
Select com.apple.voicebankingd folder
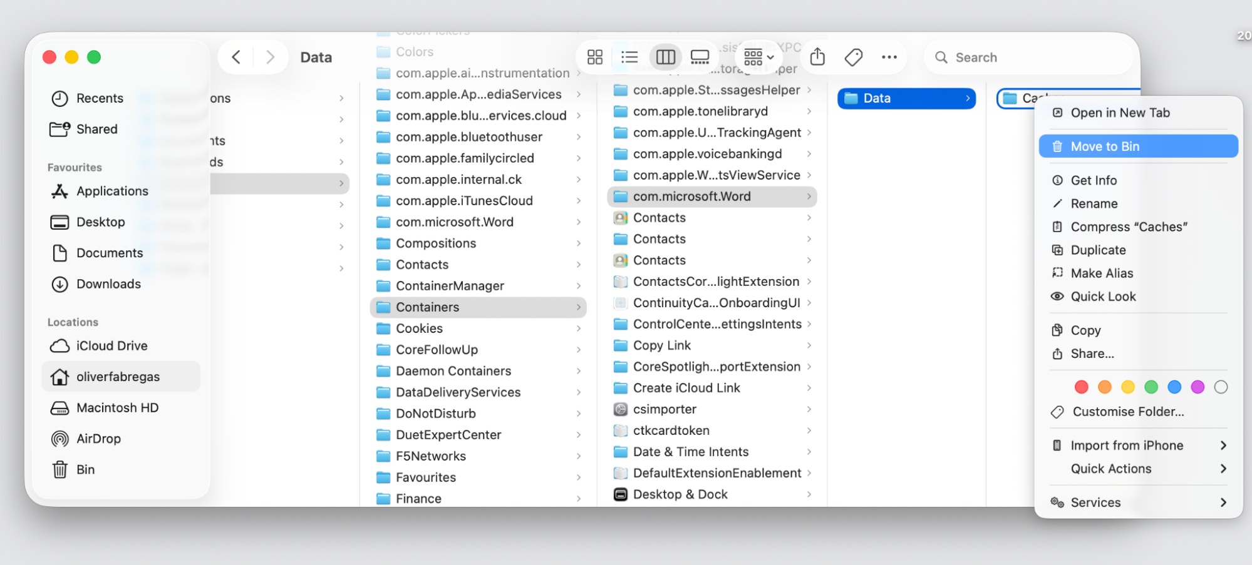coord(711,154)
